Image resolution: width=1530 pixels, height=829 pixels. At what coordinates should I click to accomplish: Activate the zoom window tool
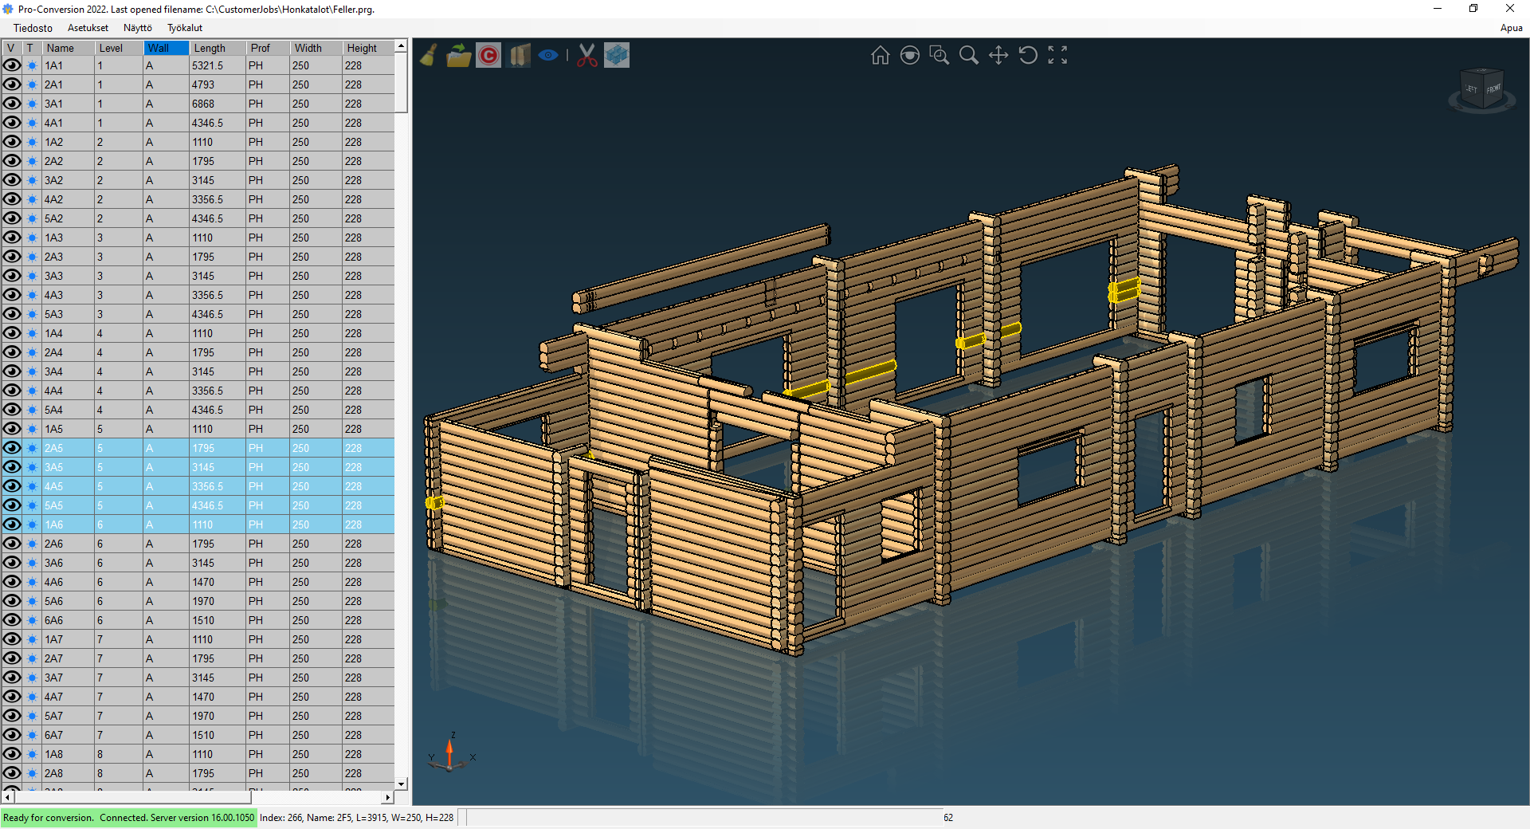[x=939, y=55]
